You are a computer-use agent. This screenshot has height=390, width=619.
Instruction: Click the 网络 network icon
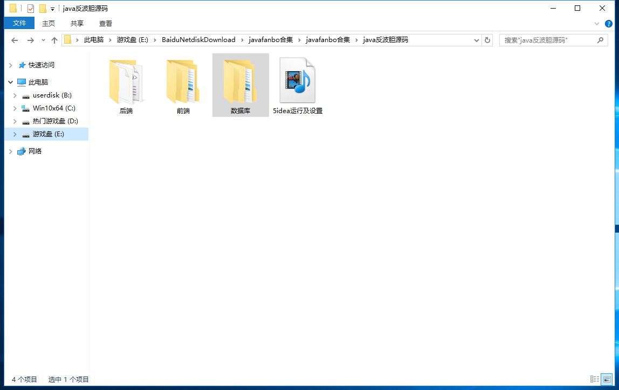coord(22,151)
